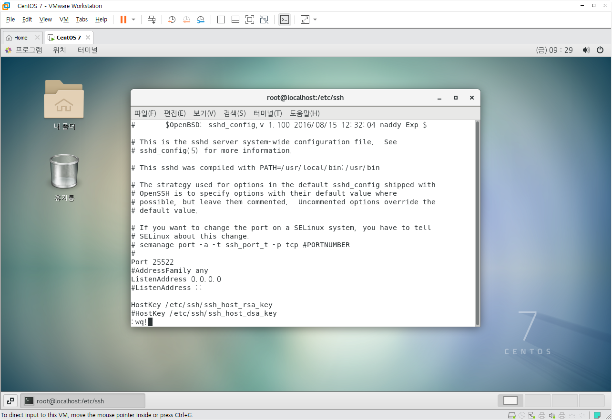Viewport: 612px width, 420px height.
Task: Open the terminal 도움말(H) menu
Action: coord(305,113)
